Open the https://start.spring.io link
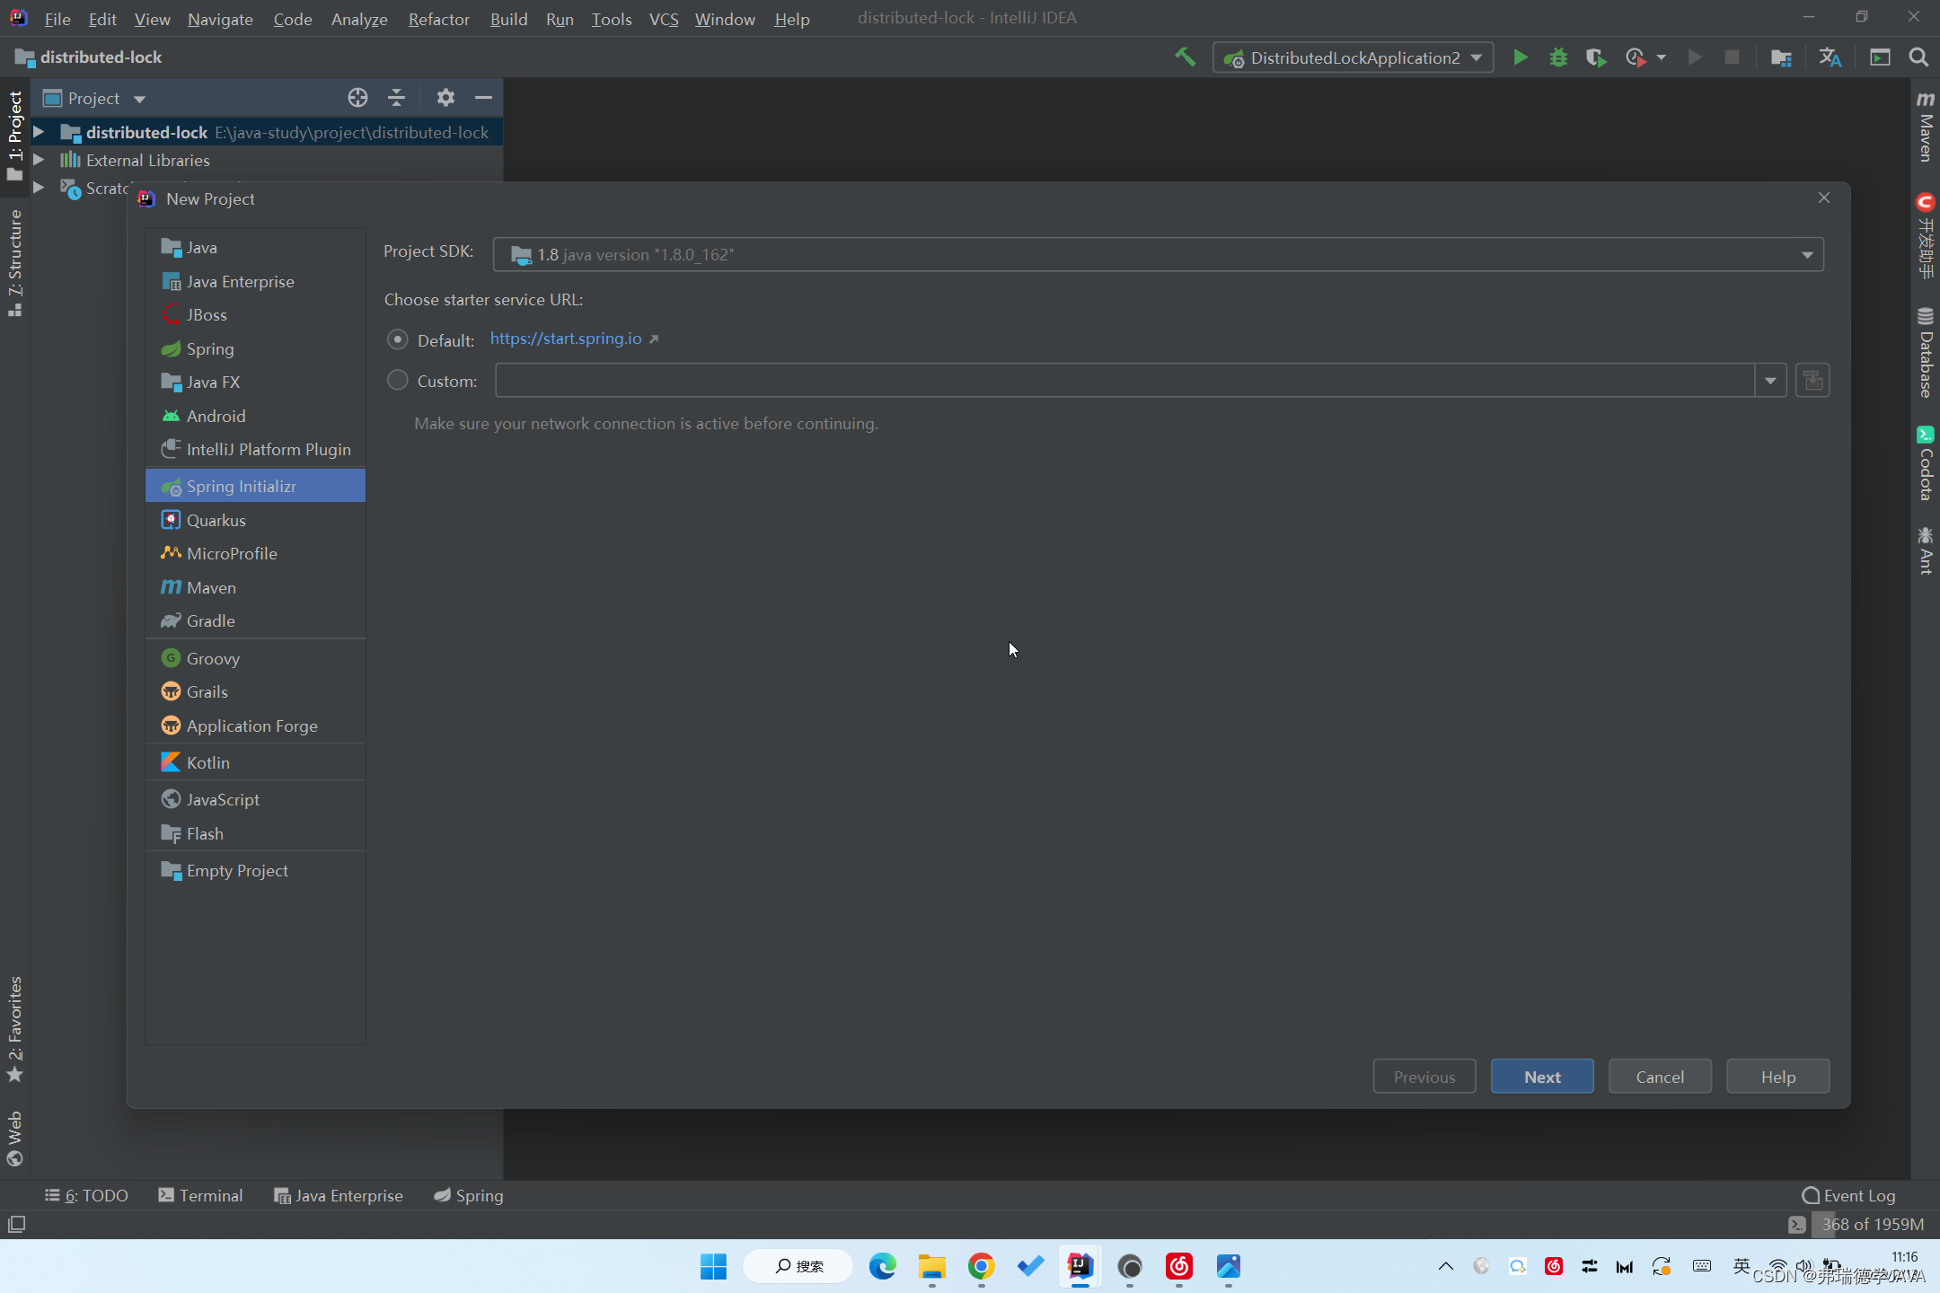The height and width of the screenshot is (1293, 1940). point(566,339)
